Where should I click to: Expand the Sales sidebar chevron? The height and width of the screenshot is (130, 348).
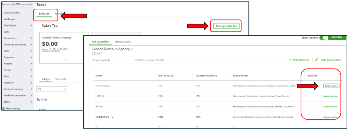[31, 51]
